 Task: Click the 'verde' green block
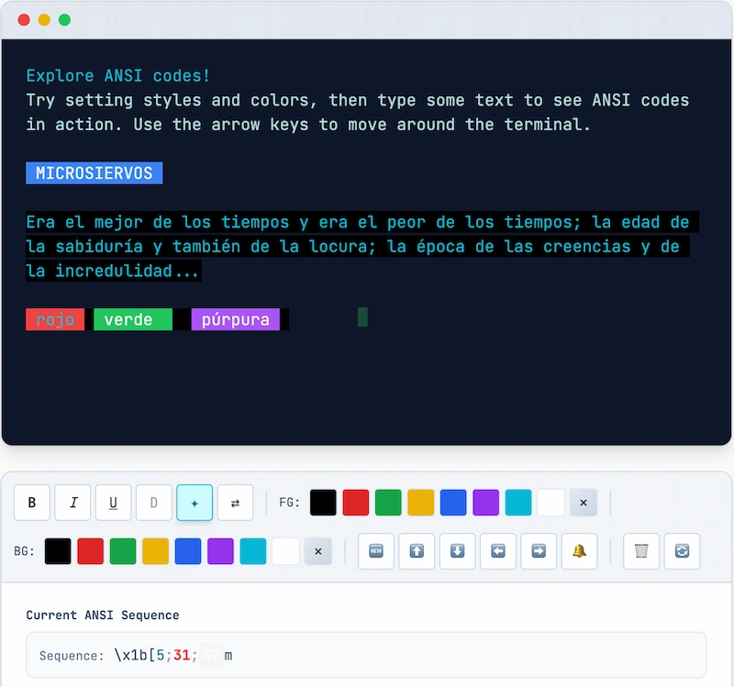(133, 319)
